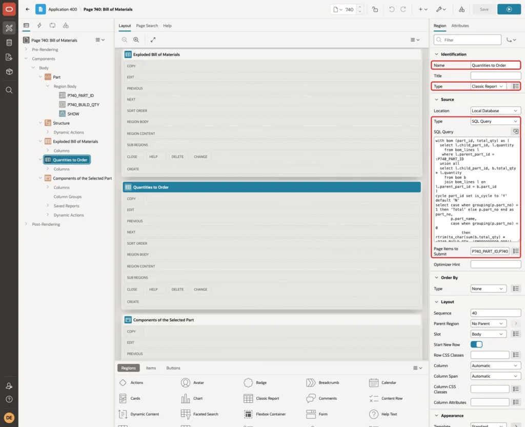Switch to the Processing tab icon
Screen dimensions: 525x427
pyautogui.click(x=53, y=26)
